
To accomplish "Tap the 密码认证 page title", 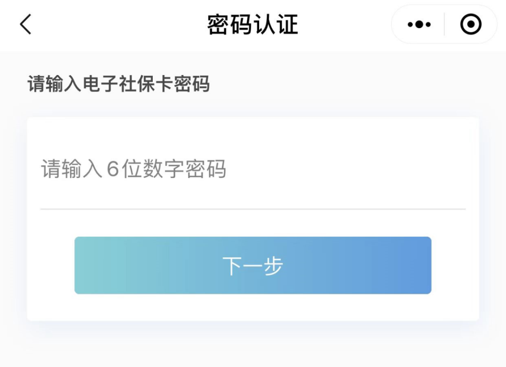I will coord(253,24).
